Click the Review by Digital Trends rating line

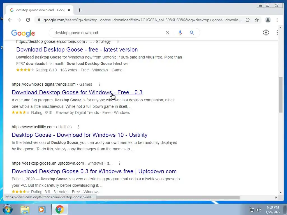[71, 113]
